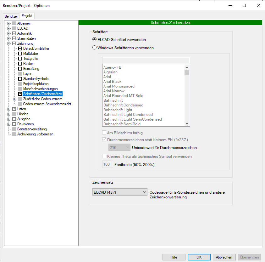Viewport: 265px width, 262px height.
Task: Toggle Kleines Theta als technisches Symbol
Action: point(104,156)
